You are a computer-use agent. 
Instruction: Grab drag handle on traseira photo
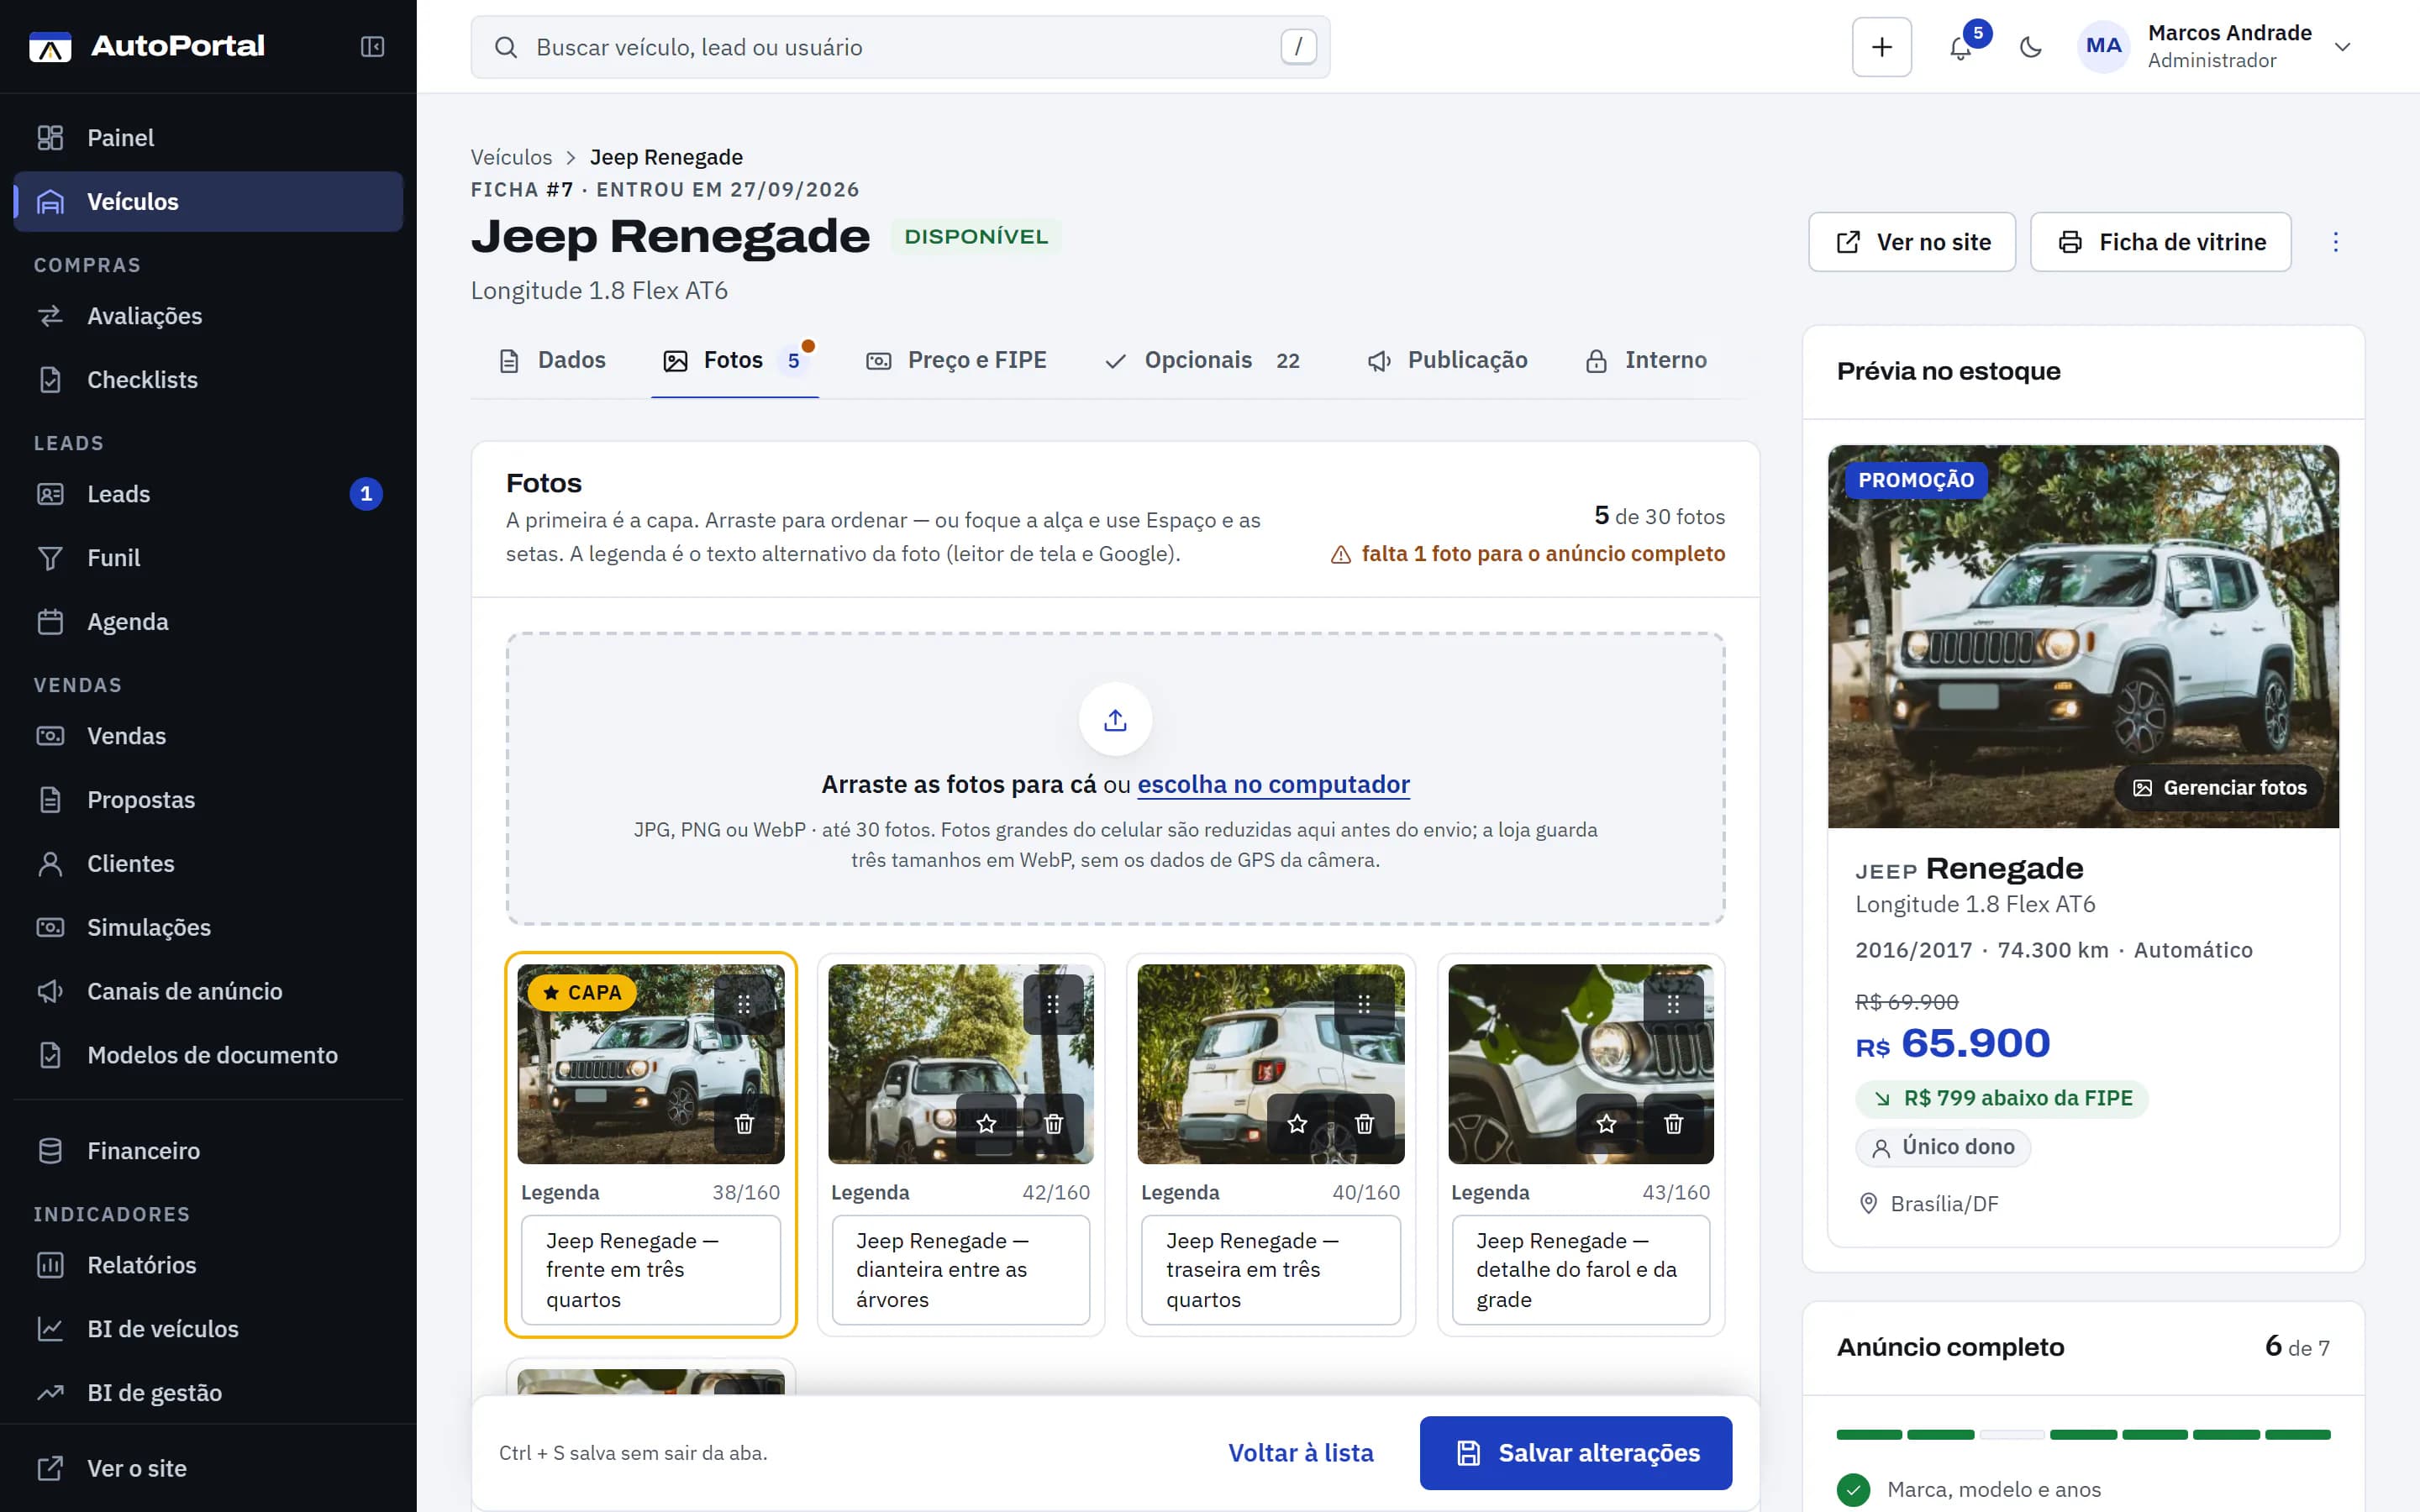coord(1364,1004)
